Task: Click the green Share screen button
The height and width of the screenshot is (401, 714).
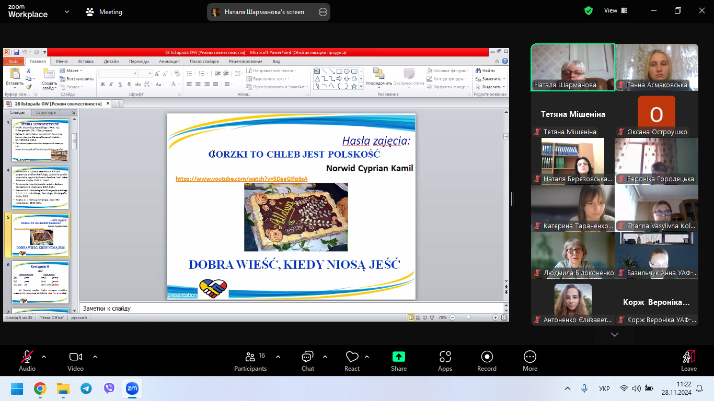Action: 399,361
